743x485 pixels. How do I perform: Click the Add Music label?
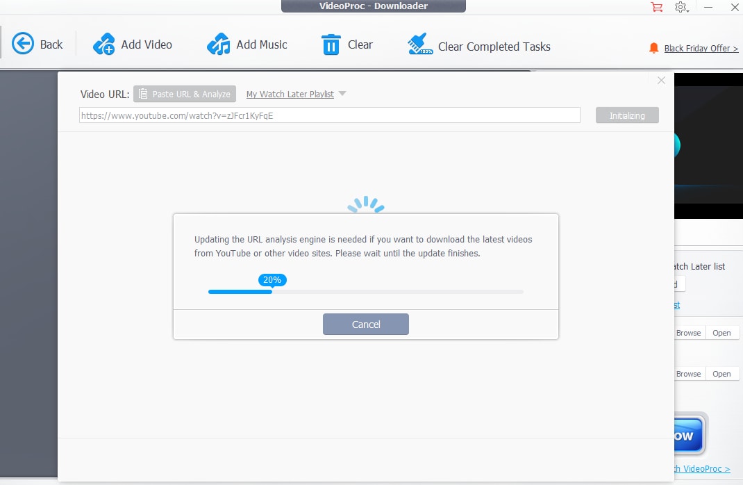click(x=262, y=44)
